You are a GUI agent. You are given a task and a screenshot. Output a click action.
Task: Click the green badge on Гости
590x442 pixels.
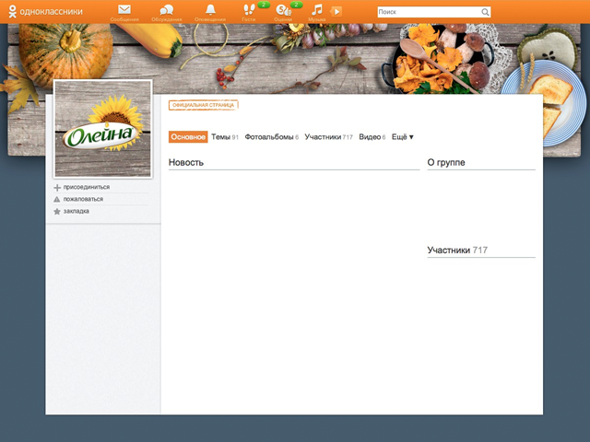coord(264,5)
